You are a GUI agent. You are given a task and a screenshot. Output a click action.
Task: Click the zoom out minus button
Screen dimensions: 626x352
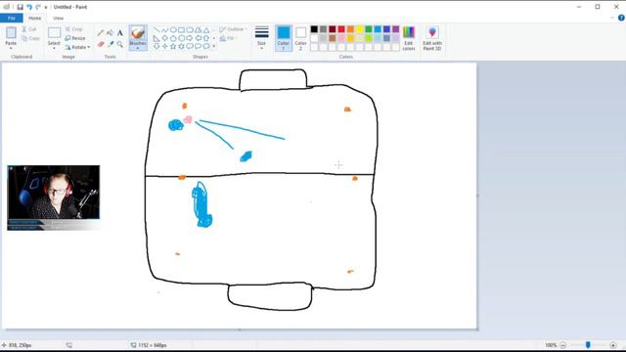pyautogui.click(x=563, y=345)
